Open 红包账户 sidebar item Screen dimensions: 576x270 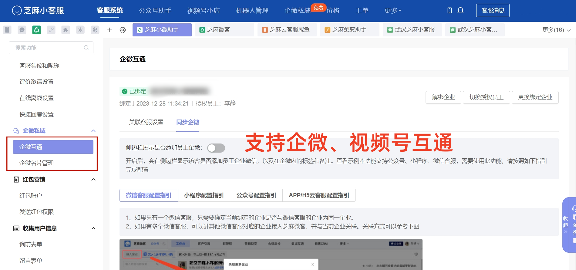(31, 196)
